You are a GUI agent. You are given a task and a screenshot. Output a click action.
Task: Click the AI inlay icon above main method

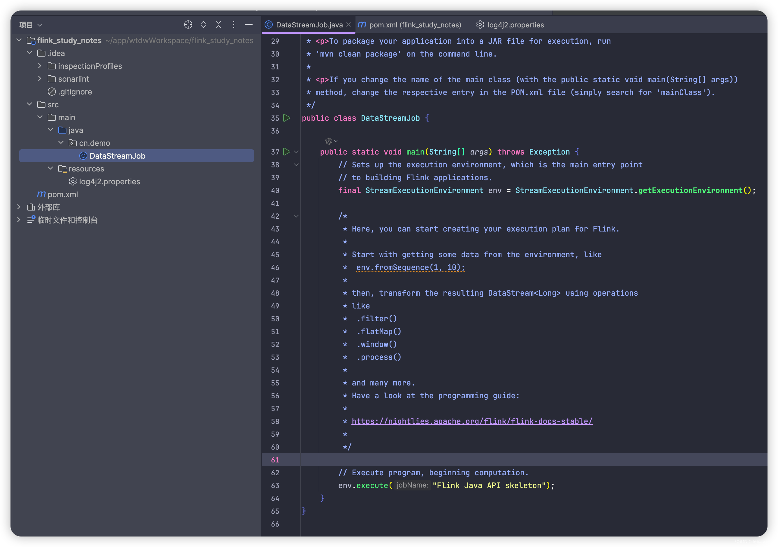(328, 141)
